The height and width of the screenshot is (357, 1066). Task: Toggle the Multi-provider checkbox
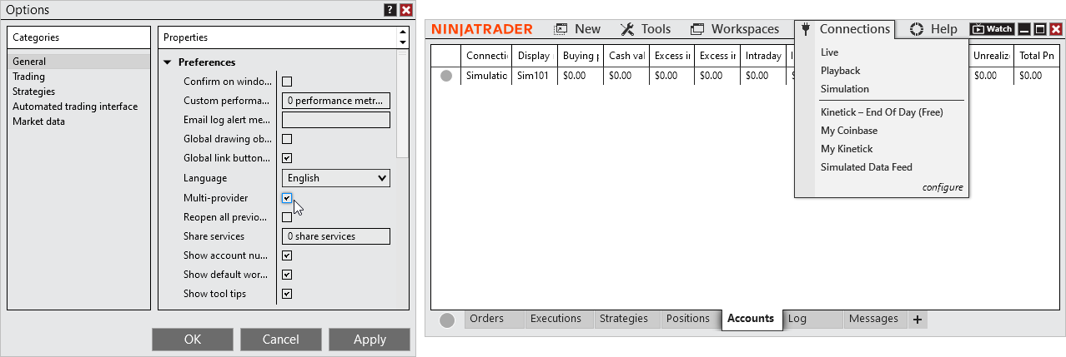tap(287, 198)
